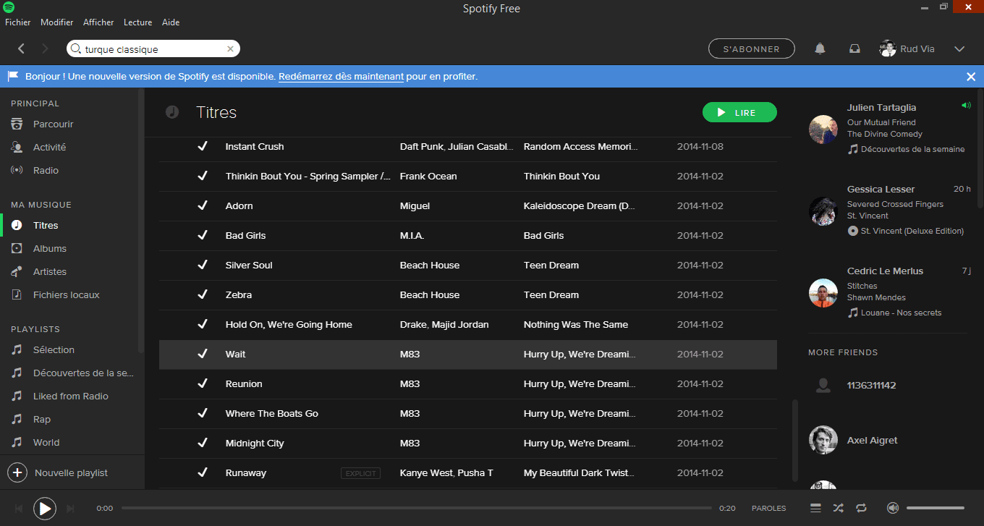The width and height of the screenshot is (984, 526).
Task: Open the Aide menu
Action: coord(171,22)
